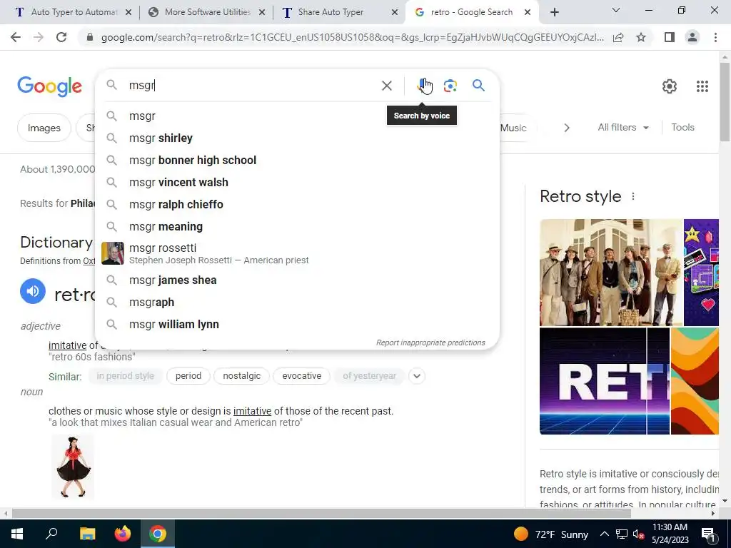Open Chrome profile avatar
This screenshot has height=548, width=731.
pos(692,37)
